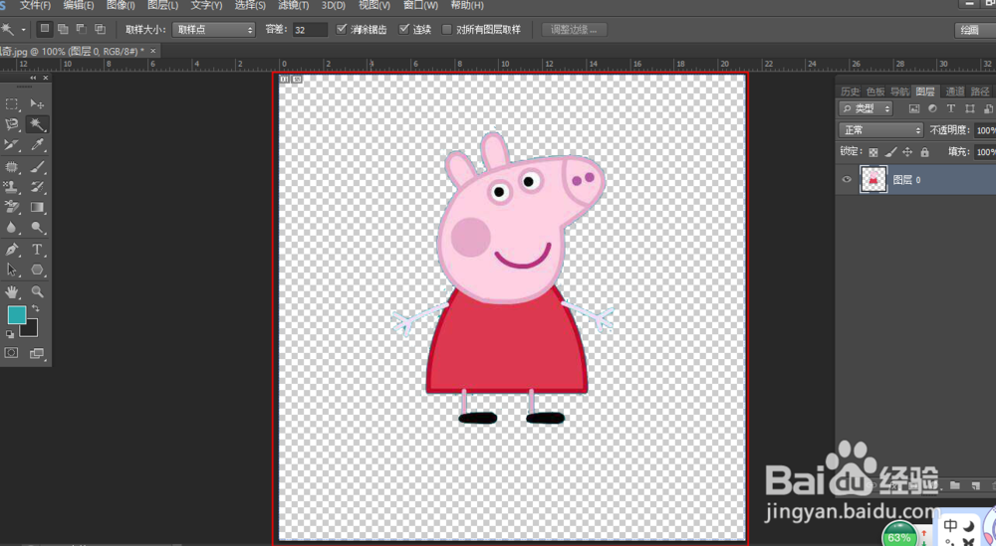This screenshot has height=546, width=996.
Task: Open 选择(S) menu
Action: tap(250, 6)
